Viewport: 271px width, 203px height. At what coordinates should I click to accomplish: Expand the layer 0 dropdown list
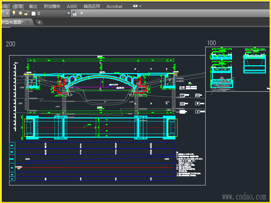69,13
